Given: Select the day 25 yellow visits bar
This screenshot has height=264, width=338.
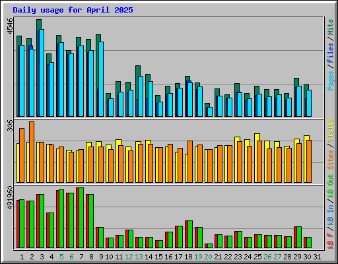Looking at the screenshot, I should (257, 137).
